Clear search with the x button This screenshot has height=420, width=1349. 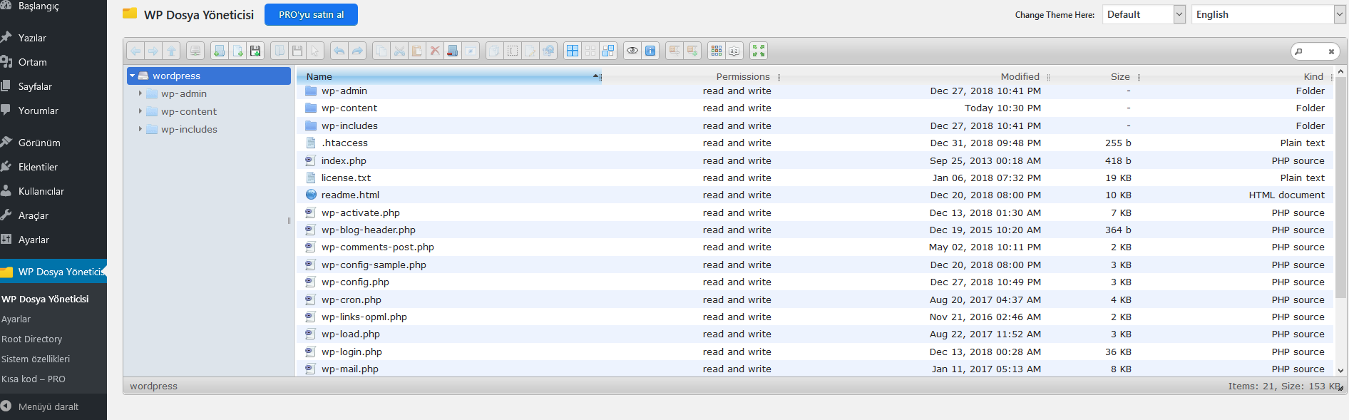click(x=1331, y=51)
